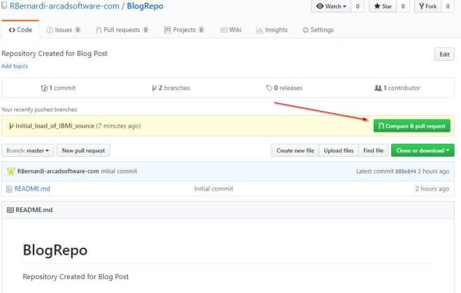Click the branches icon in stats bar
This screenshot has width=461, height=293.
tap(154, 88)
